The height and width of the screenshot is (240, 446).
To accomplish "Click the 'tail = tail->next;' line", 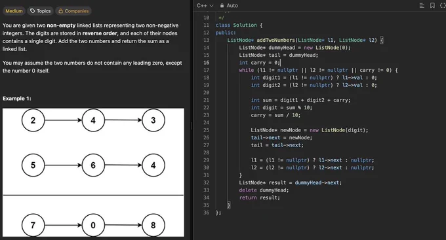I will coord(277,145).
